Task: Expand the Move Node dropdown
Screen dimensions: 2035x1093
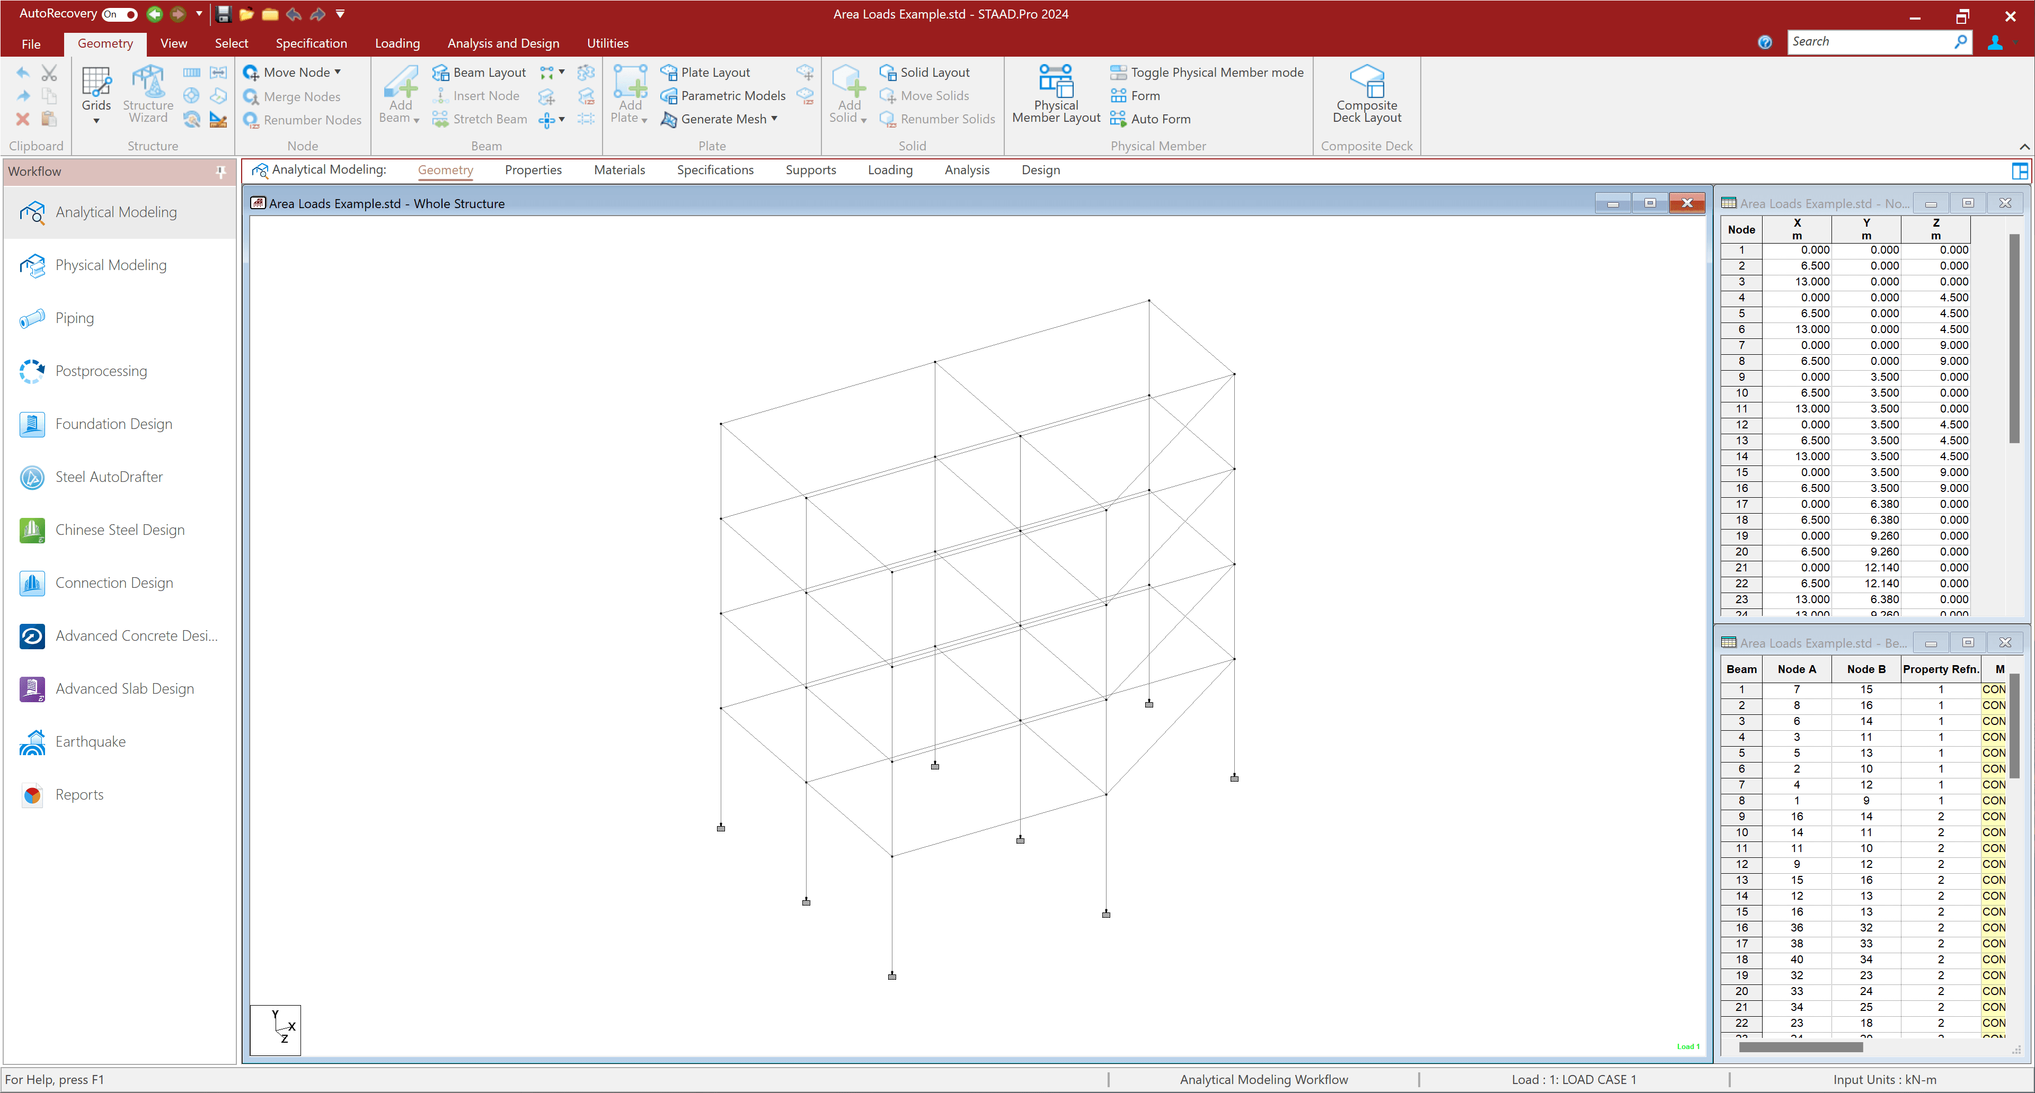Action: pos(338,72)
